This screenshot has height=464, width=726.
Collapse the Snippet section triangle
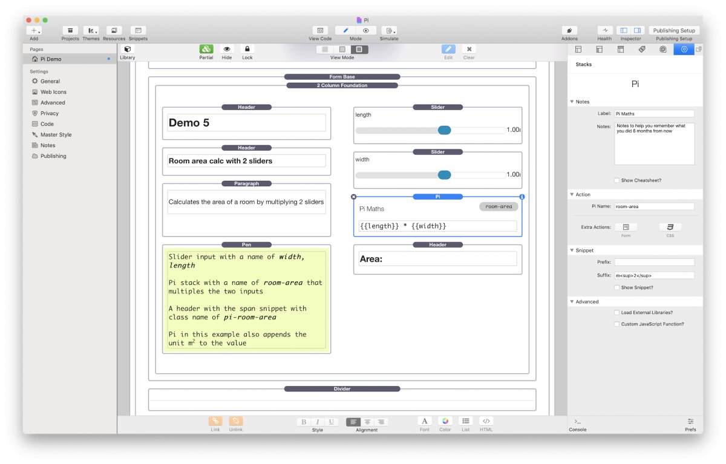point(572,250)
